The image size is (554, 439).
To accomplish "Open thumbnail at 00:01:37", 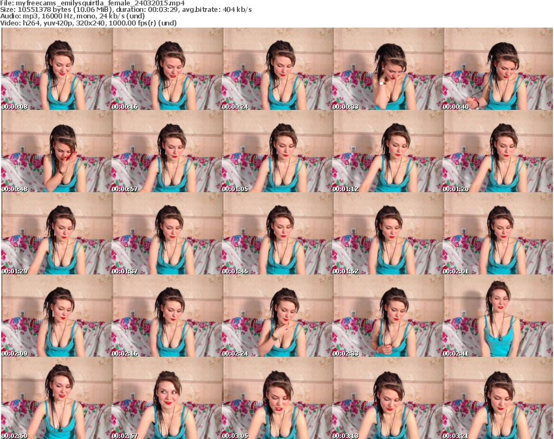I will click(x=167, y=234).
